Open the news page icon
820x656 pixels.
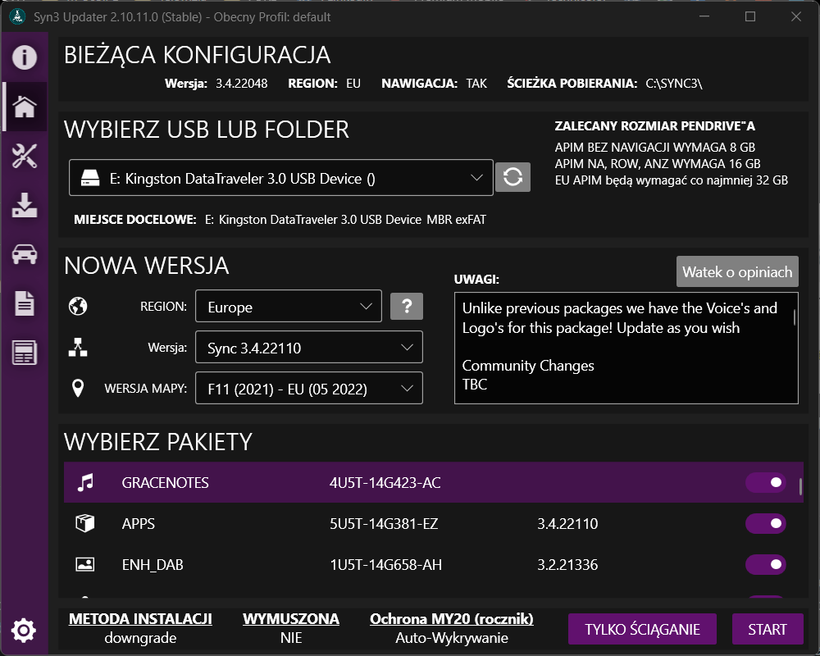coord(24,353)
